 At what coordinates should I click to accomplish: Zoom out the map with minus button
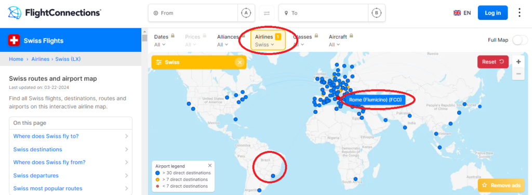point(518,74)
